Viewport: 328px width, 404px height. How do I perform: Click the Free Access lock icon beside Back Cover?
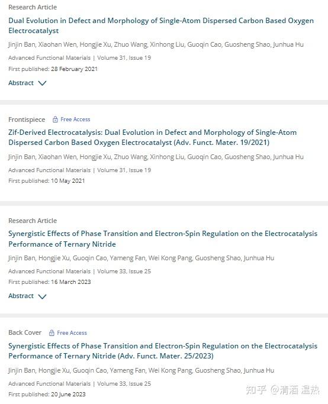click(x=52, y=332)
